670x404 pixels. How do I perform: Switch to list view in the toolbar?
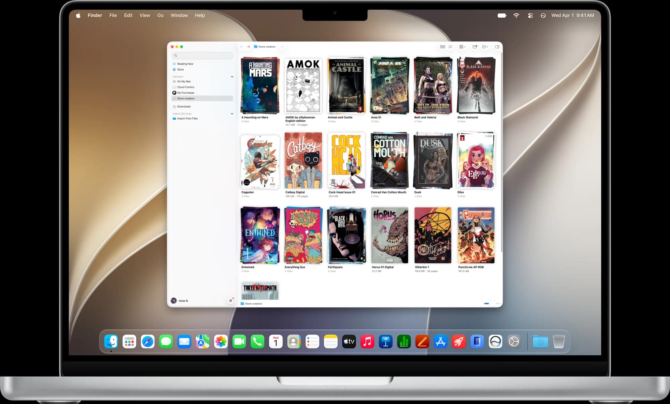(450, 47)
